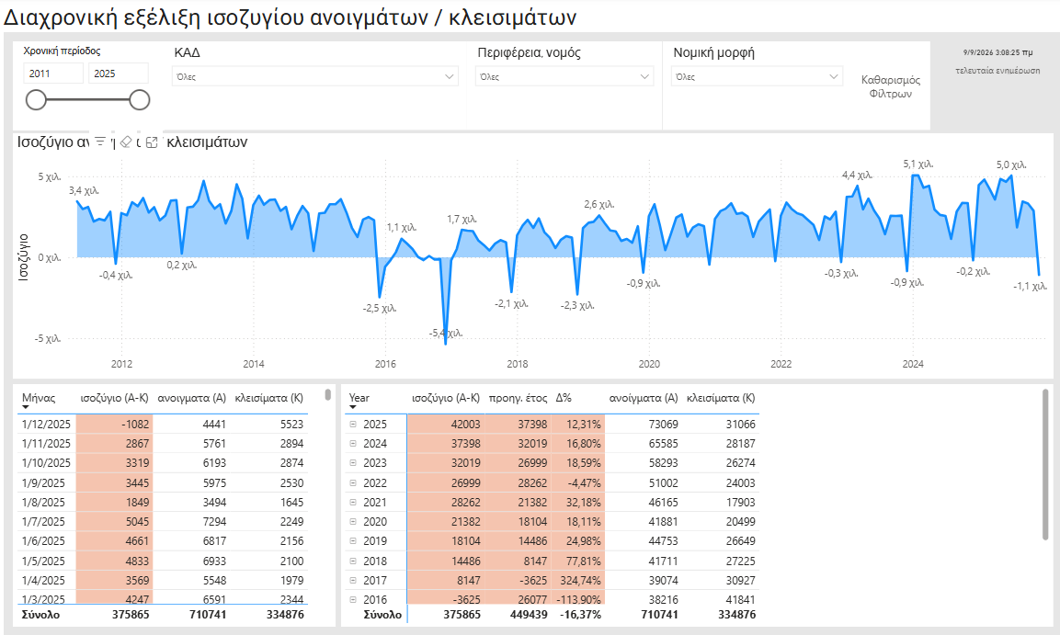Viewport: 1060px width, 635px height.
Task: Select the 1/9/2025 month row
Action: click(x=162, y=483)
